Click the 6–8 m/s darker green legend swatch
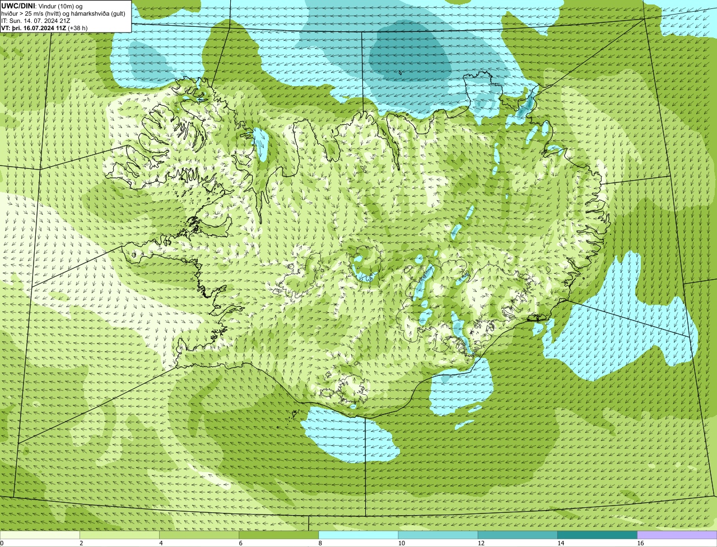 [x=279, y=535]
